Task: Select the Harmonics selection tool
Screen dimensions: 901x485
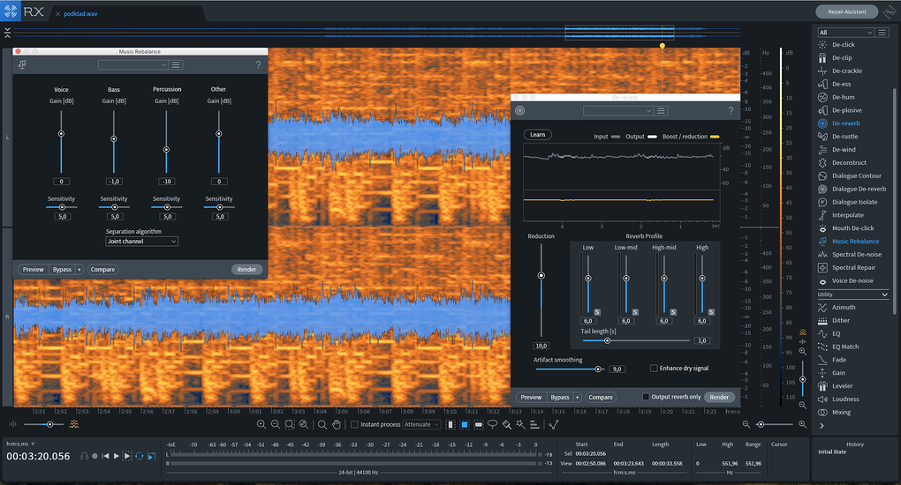Action: tap(534, 425)
